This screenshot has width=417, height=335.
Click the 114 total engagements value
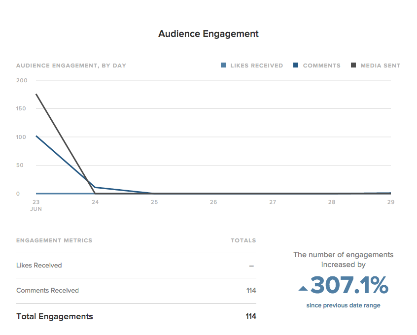250,316
